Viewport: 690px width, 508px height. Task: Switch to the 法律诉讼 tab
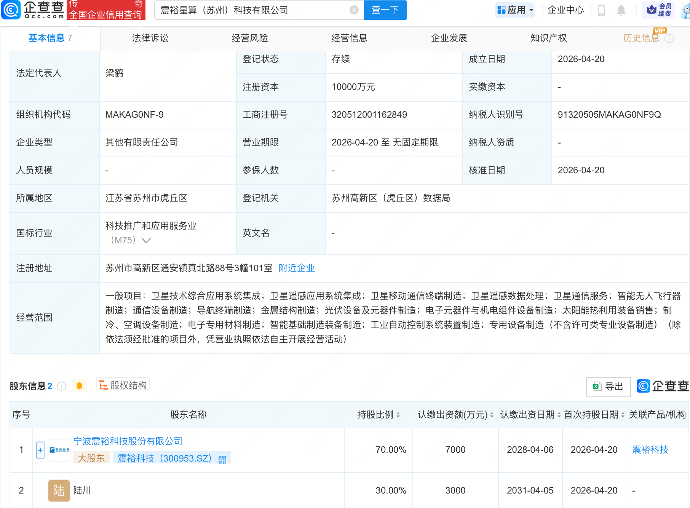coord(150,38)
